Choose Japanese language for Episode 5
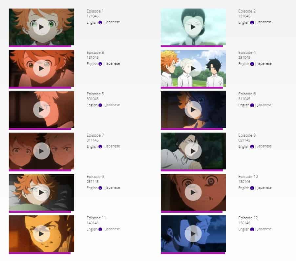 coord(113,105)
